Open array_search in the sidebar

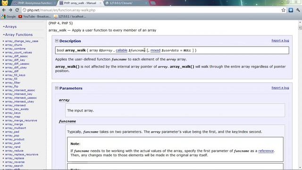14,166
